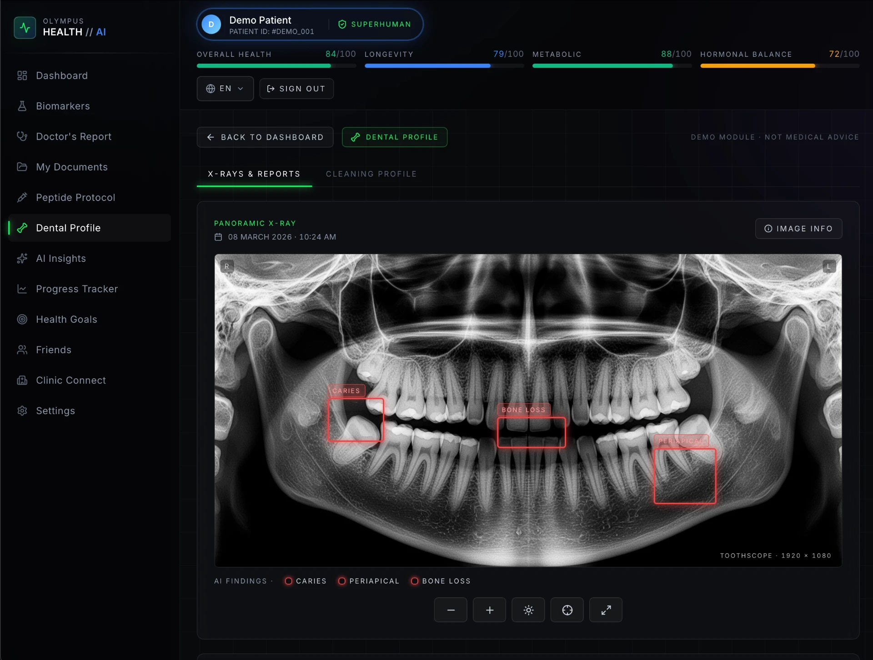Click the Bone Loss detection box on X-ray

(531, 432)
